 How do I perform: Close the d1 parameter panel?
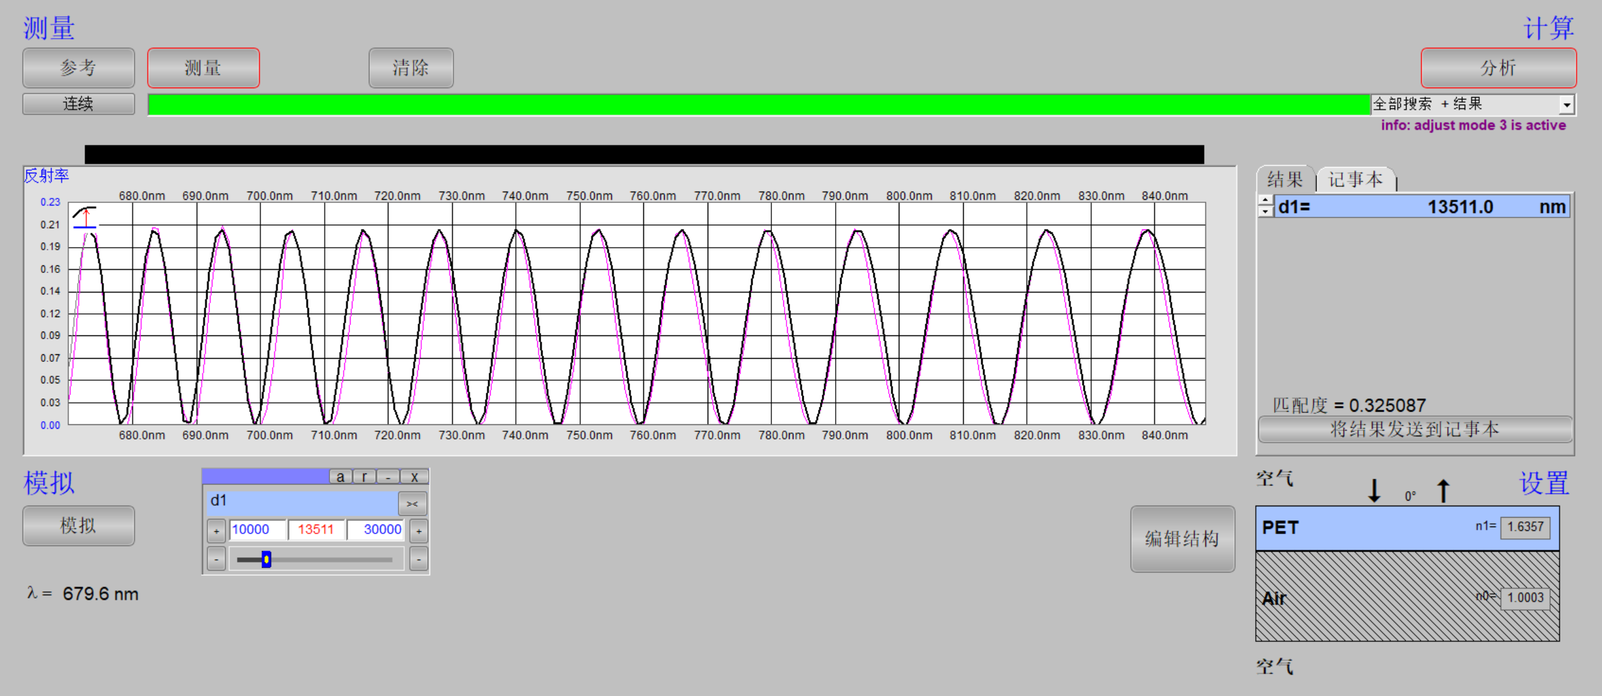(414, 477)
